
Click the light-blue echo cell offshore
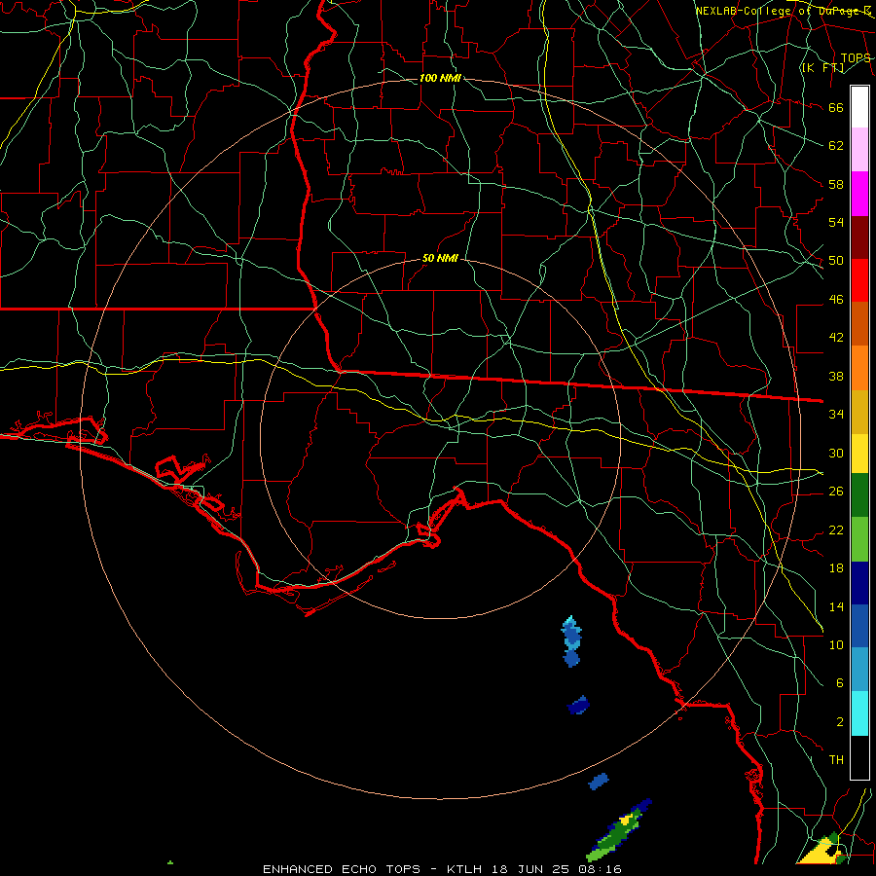(x=571, y=641)
